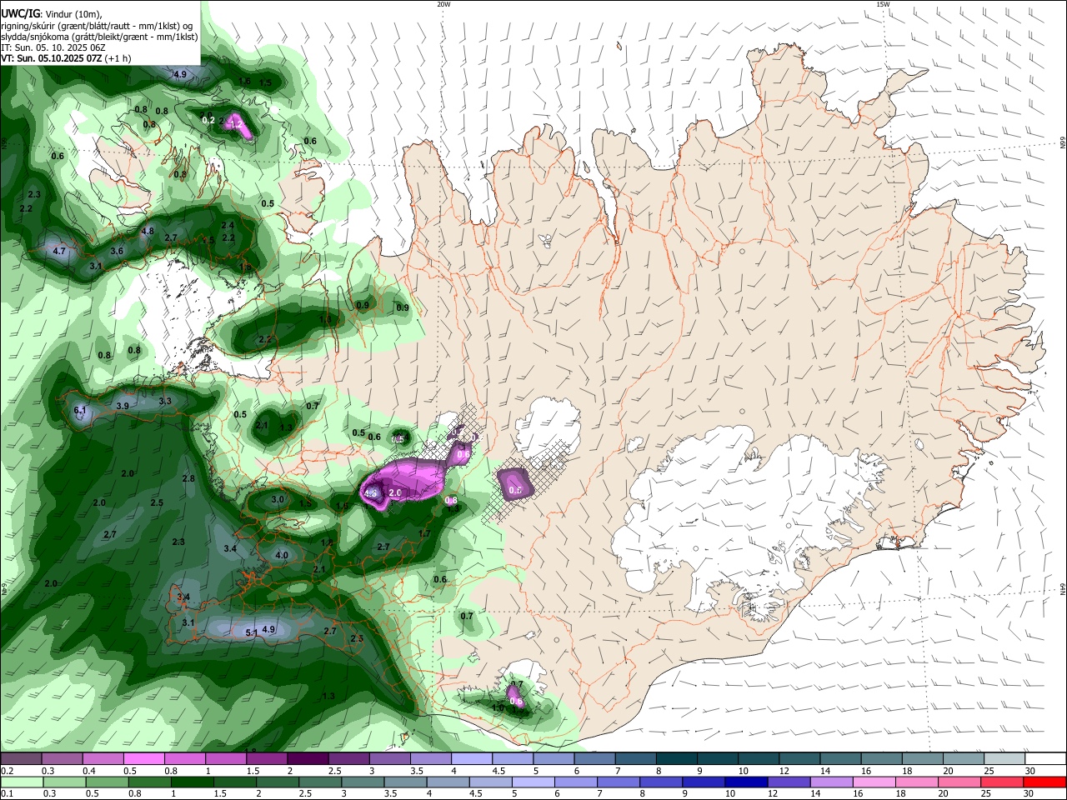Viewport: 1067px width, 800px height.
Task: Select the pale green 0.1 rain legend swatch
Action: point(23,782)
